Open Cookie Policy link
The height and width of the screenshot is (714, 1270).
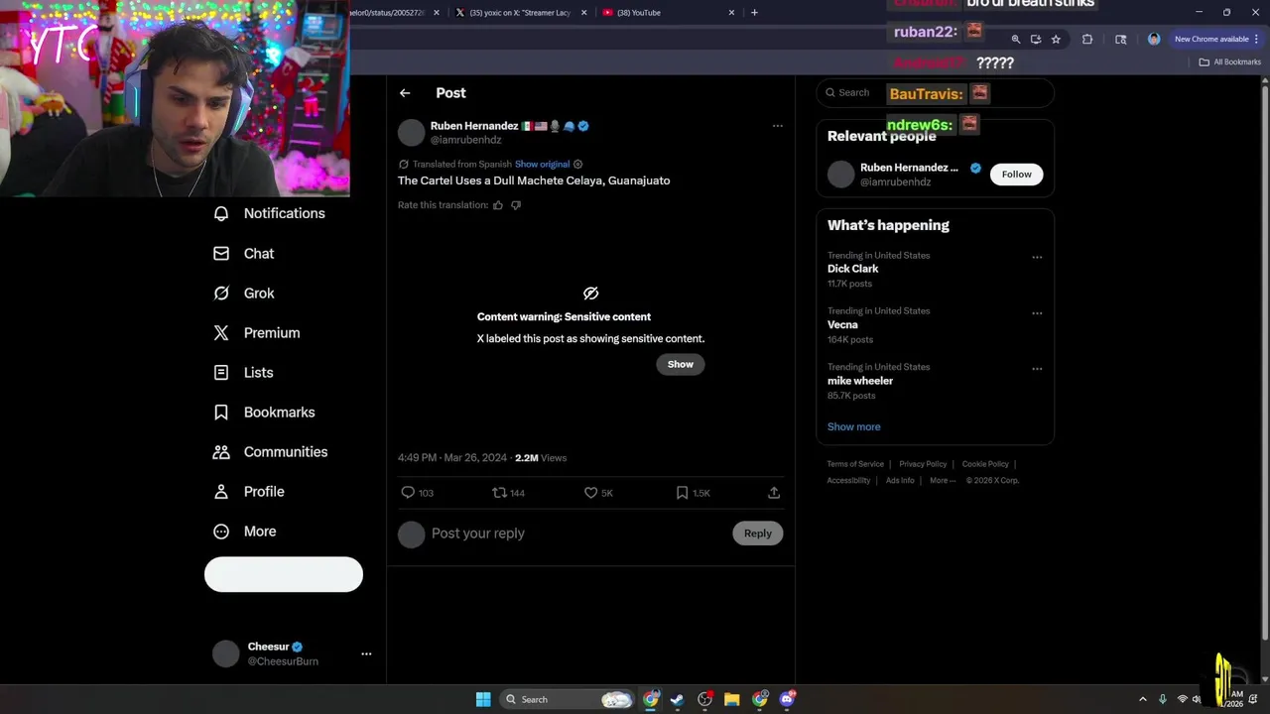click(985, 464)
